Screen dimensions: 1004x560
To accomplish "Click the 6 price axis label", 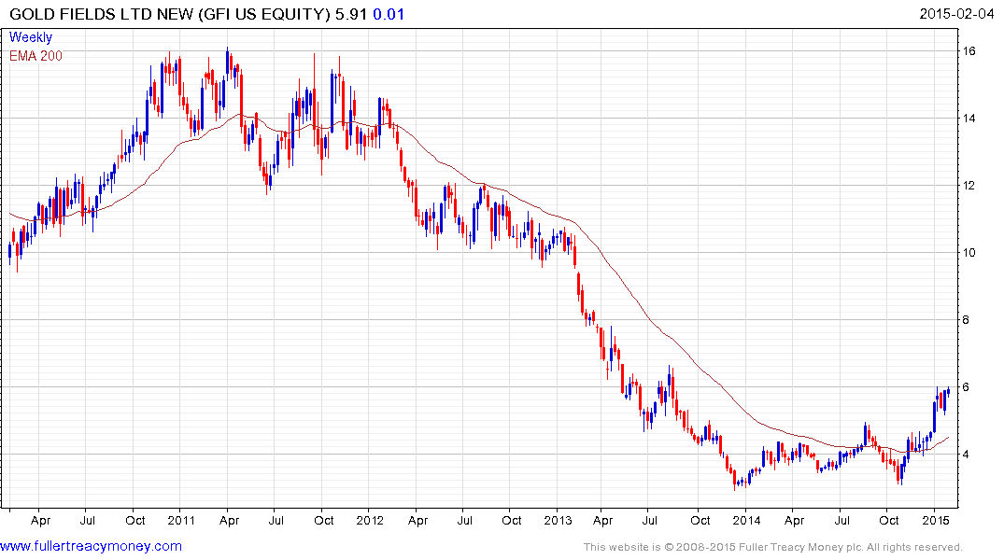I will [x=966, y=387].
